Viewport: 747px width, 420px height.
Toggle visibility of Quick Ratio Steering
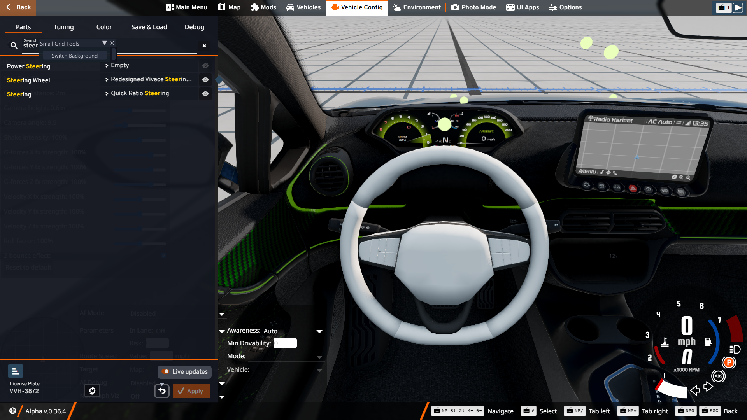click(x=205, y=94)
